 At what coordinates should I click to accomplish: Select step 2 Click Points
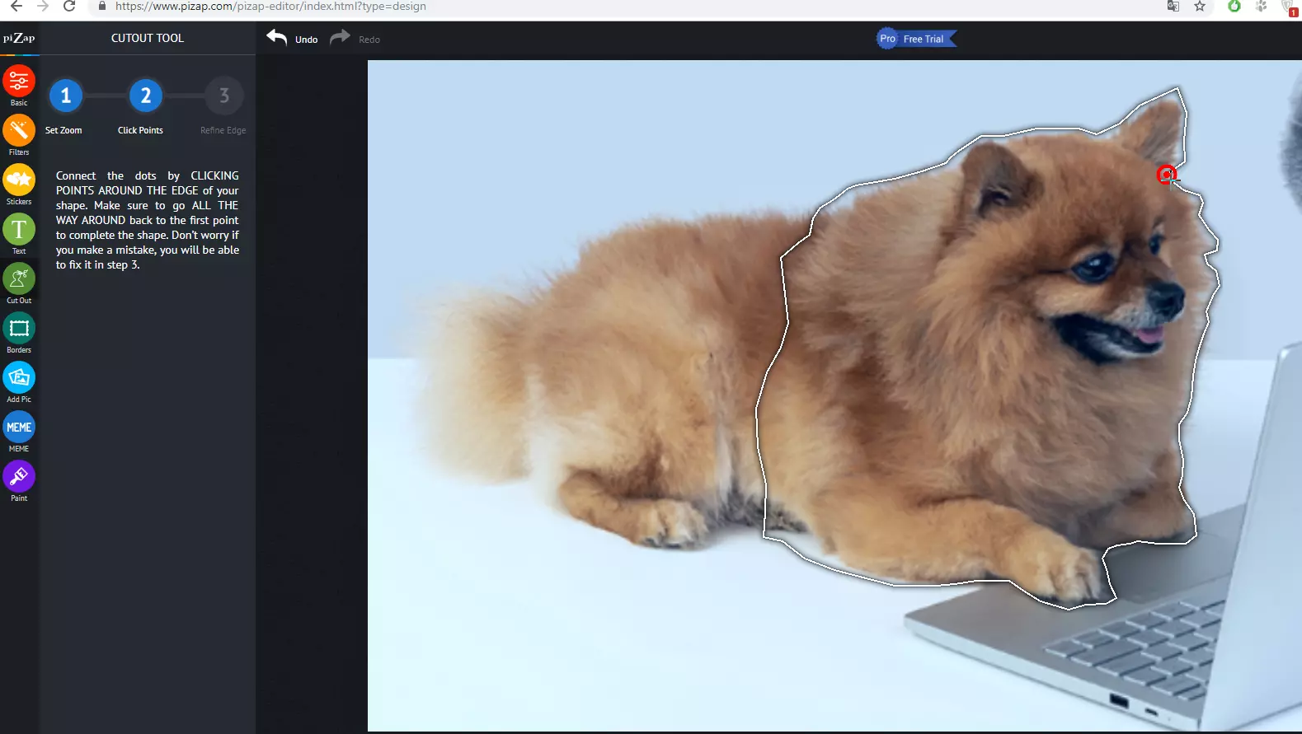[145, 96]
